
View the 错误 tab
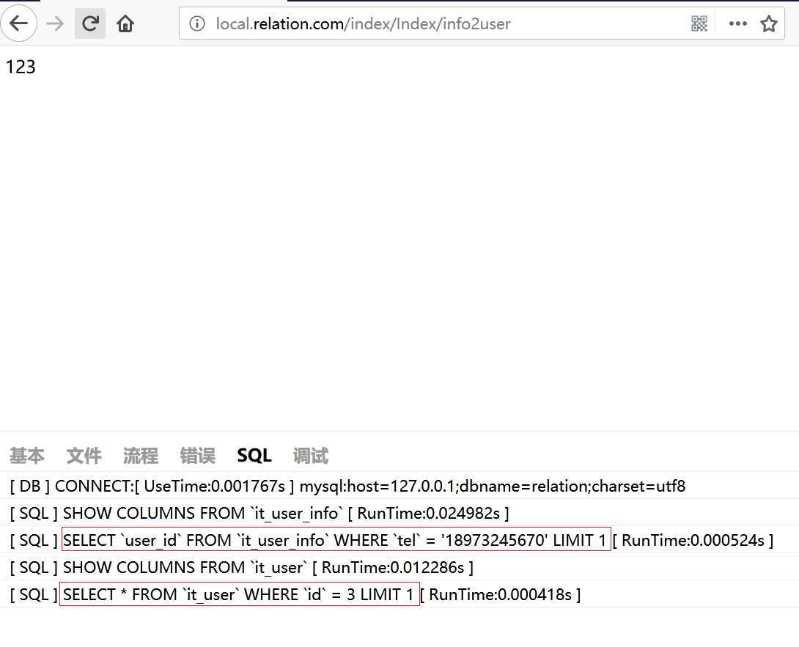[198, 456]
